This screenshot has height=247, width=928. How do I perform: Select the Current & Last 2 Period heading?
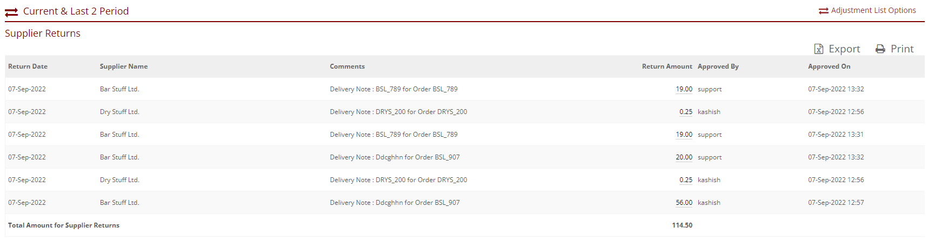click(x=76, y=11)
